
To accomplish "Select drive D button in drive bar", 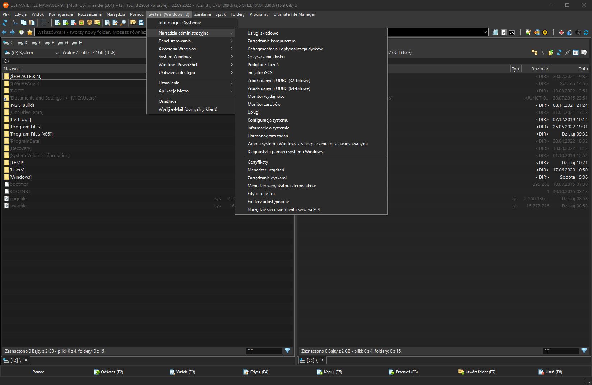I will (x=22, y=43).
